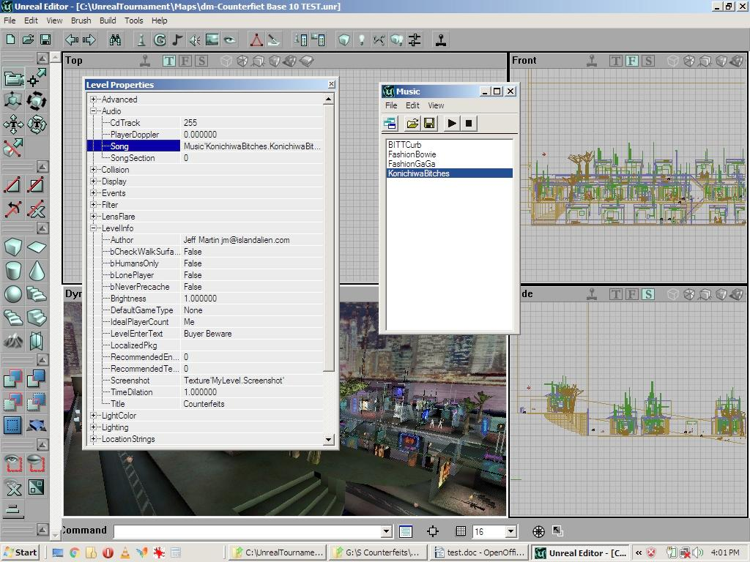750x562 pixels.
Task: Click the Subtract CSG operation icon
Action: 37,378
